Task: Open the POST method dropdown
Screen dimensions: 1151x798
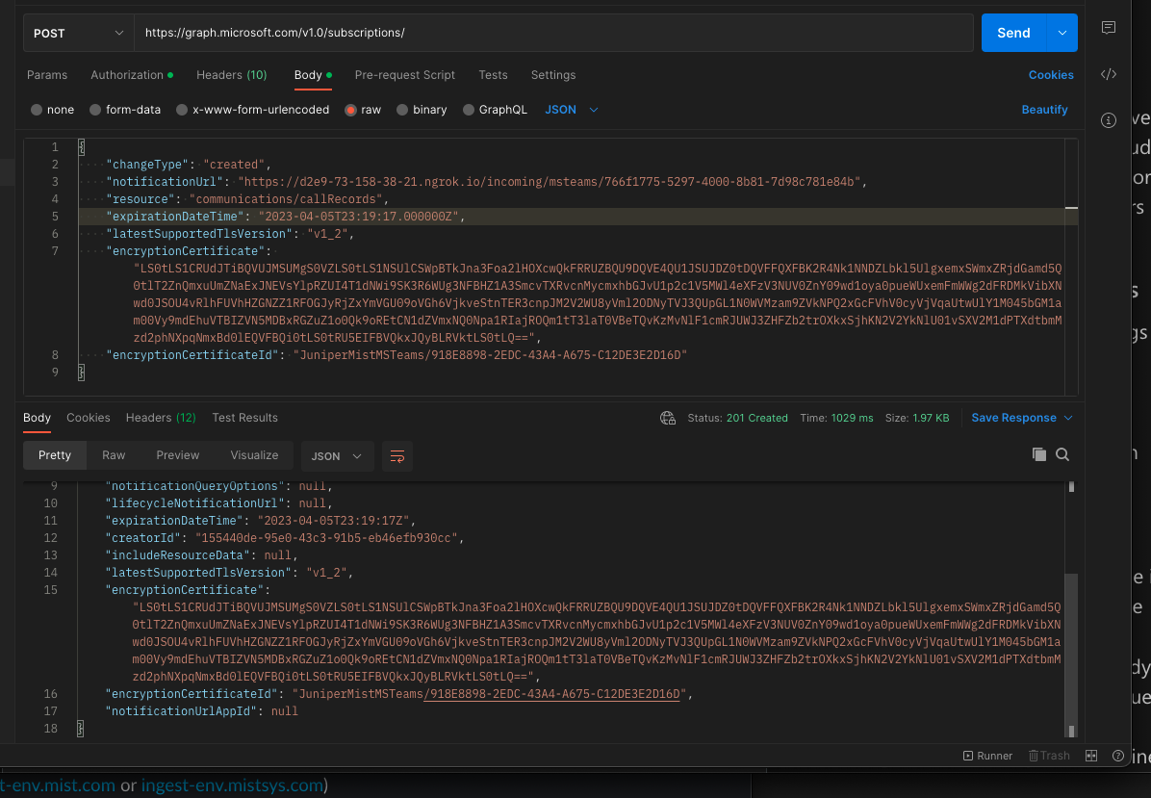Action: pos(79,33)
